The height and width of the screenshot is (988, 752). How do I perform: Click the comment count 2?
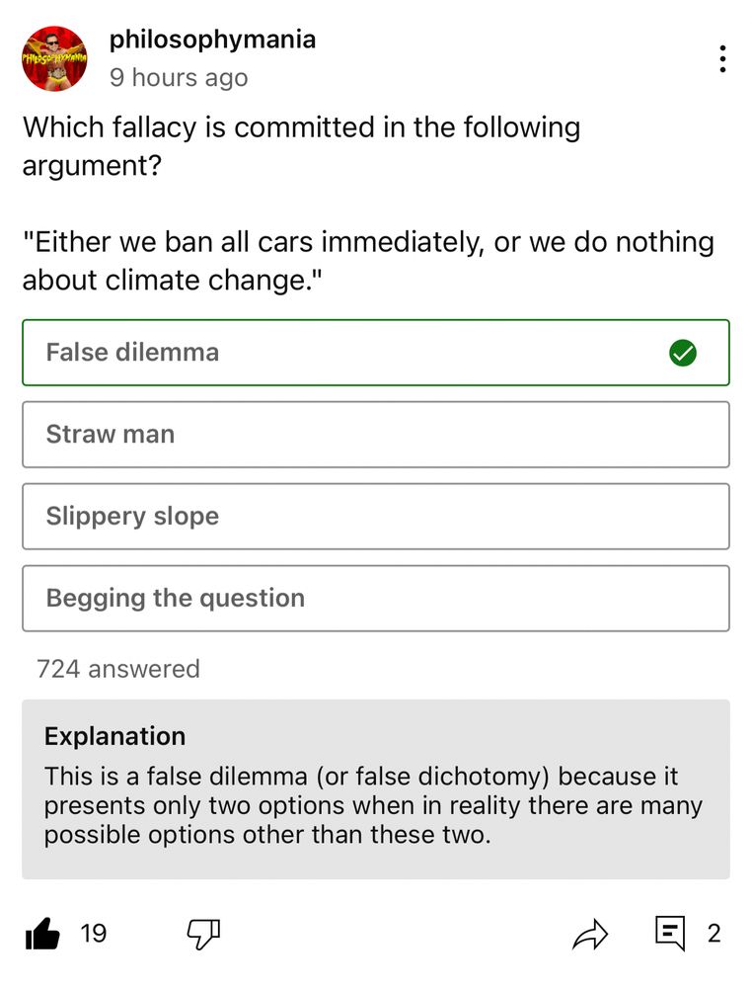pyautogui.click(x=714, y=933)
